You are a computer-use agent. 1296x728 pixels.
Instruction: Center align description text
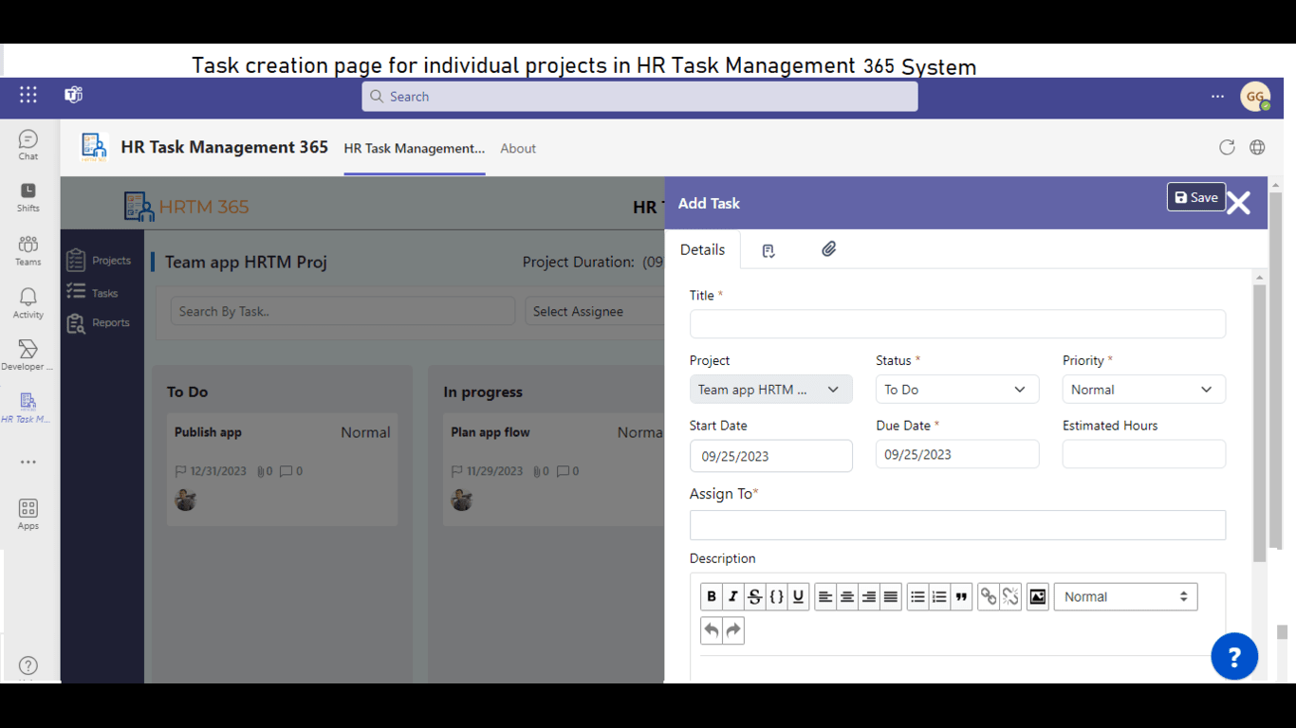[847, 596]
